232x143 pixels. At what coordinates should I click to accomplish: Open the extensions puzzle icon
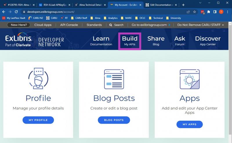pos(209,12)
